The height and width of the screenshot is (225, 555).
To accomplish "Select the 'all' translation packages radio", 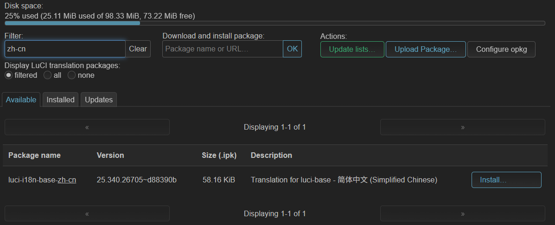I will [x=47, y=75].
